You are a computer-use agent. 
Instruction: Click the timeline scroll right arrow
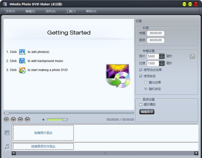[196, 153]
